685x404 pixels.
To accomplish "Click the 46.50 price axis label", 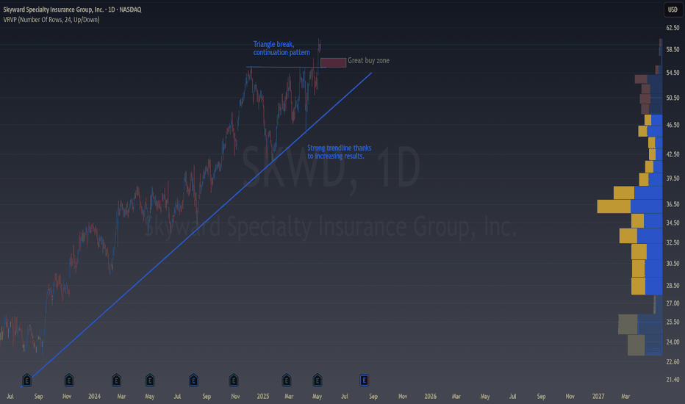I will 673,124.
